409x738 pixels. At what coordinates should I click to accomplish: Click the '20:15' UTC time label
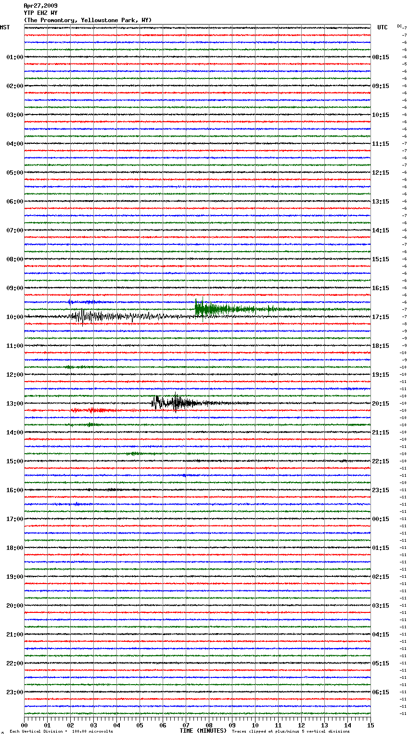[381, 404]
